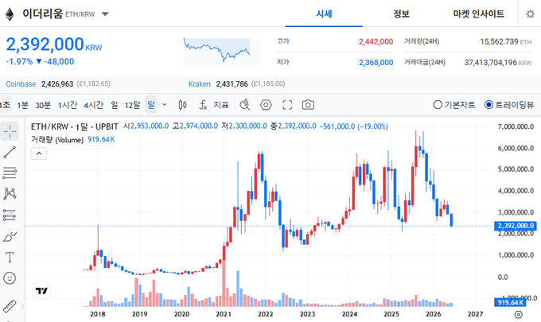
Task: Open the gear settings icon at top right
Action: point(531,14)
